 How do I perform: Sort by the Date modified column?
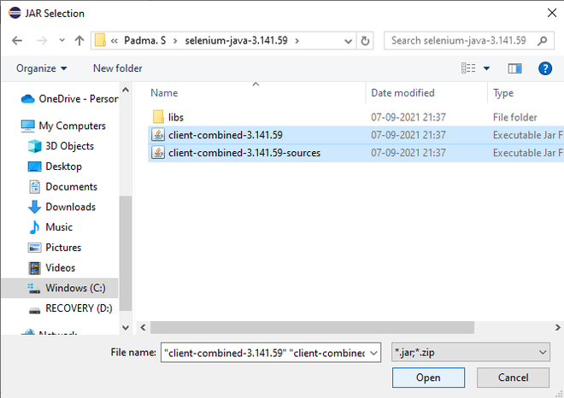[x=402, y=93]
